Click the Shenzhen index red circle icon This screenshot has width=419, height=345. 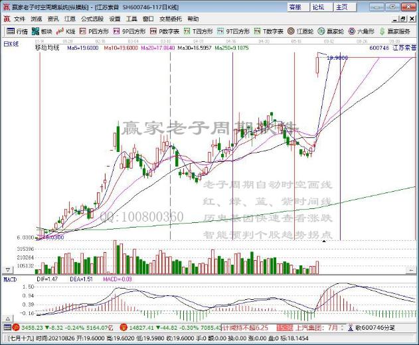point(124,327)
